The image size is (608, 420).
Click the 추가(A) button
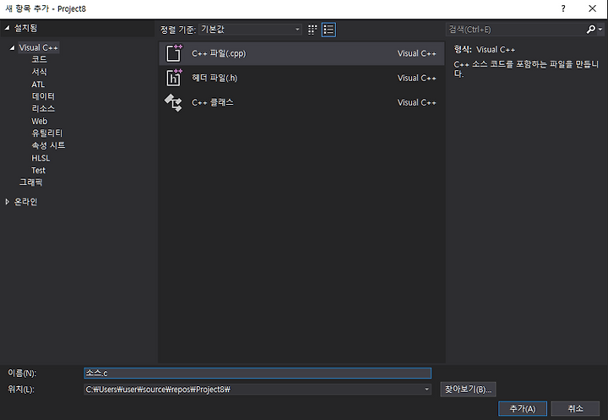click(523, 408)
